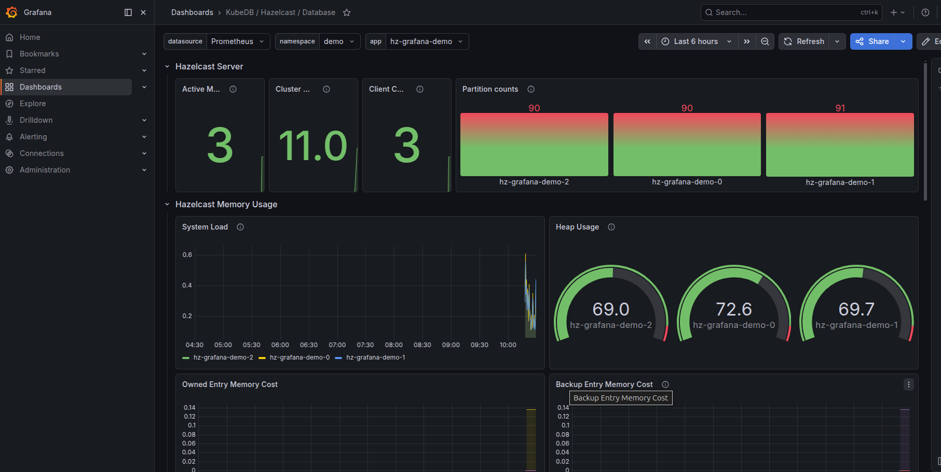Click the hz-grafana-demo-1 partition count bar
The height and width of the screenshot is (472, 941).
[840, 145]
